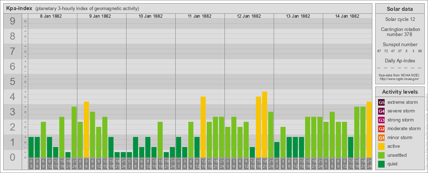Select the 14 Jan 1882 date header

click(347, 16)
